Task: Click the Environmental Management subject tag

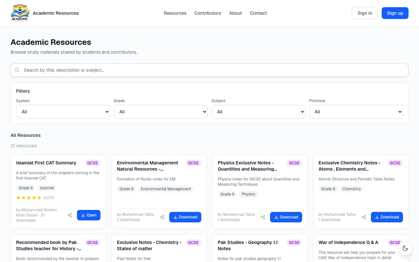Action: tap(166, 189)
